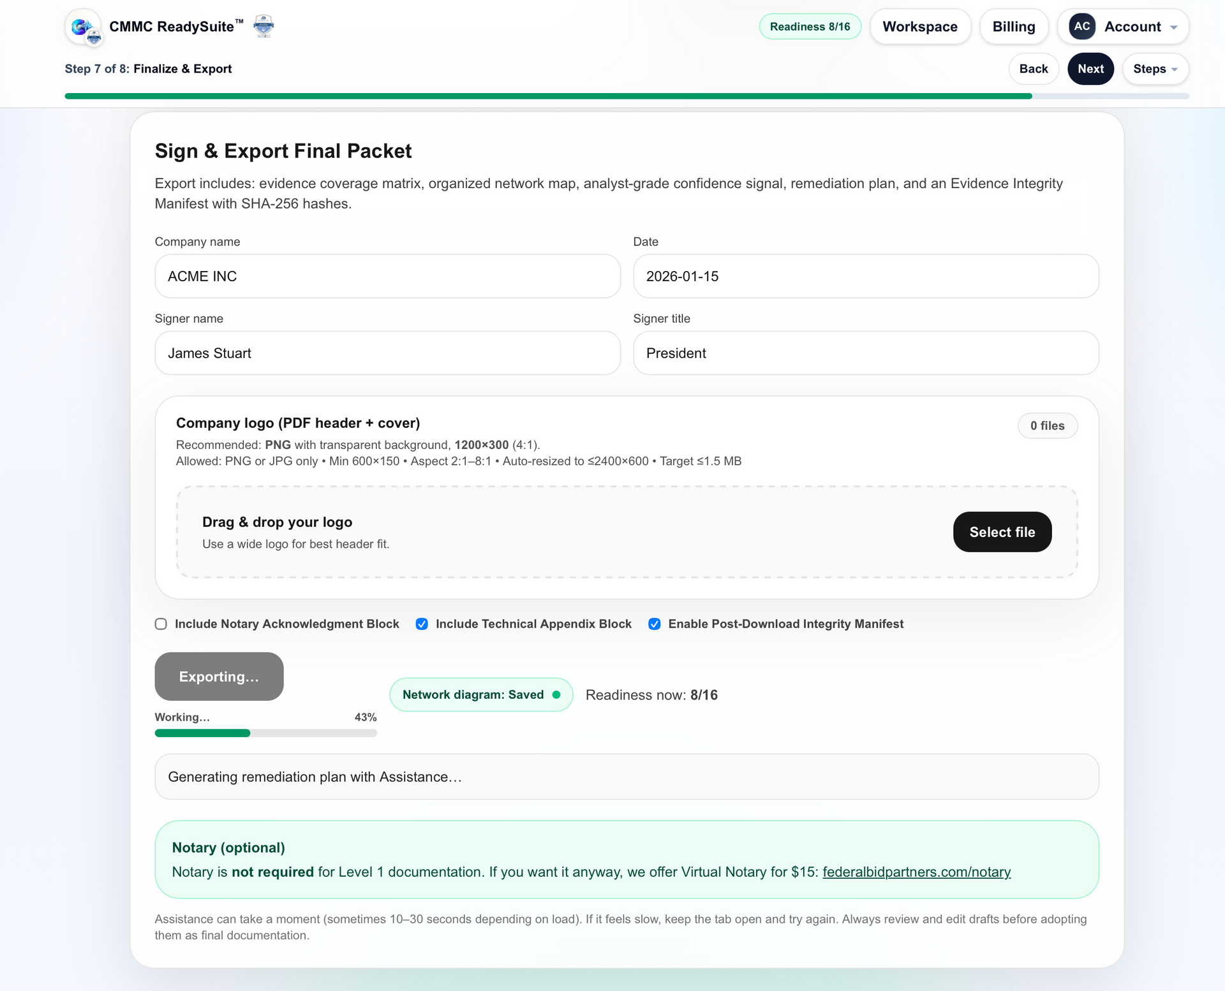
Task: Uncheck Include Technical Appendix Block
Action: click(x=422, y=624)
